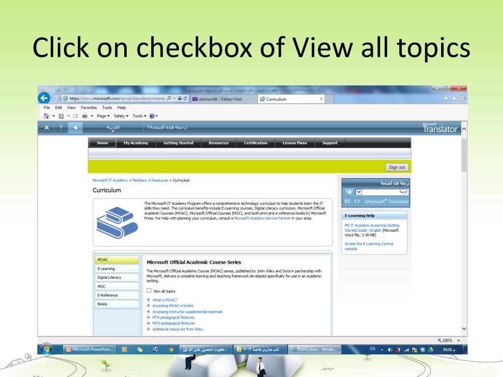Go back with the browser back arrow

pyautogui.click(x=44, y=98)
